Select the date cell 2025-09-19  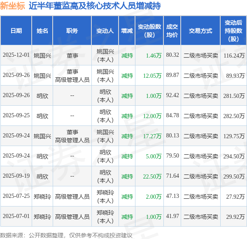tap(16, 176)
